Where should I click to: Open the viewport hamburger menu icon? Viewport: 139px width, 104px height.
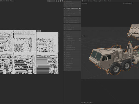(82, 1)
